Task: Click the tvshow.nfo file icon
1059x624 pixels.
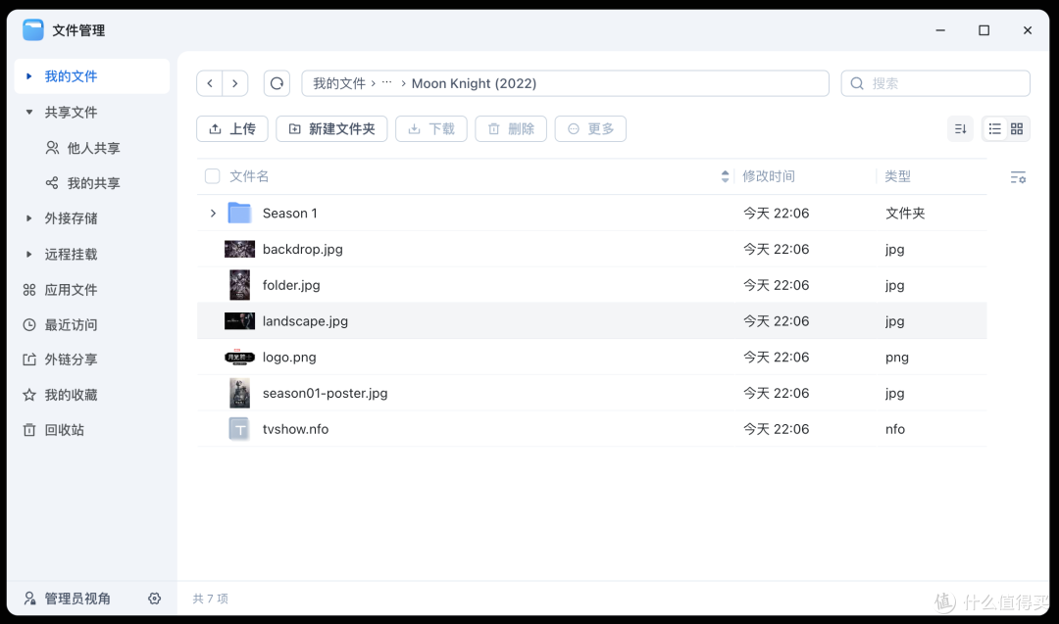Action: click(240, 429)
